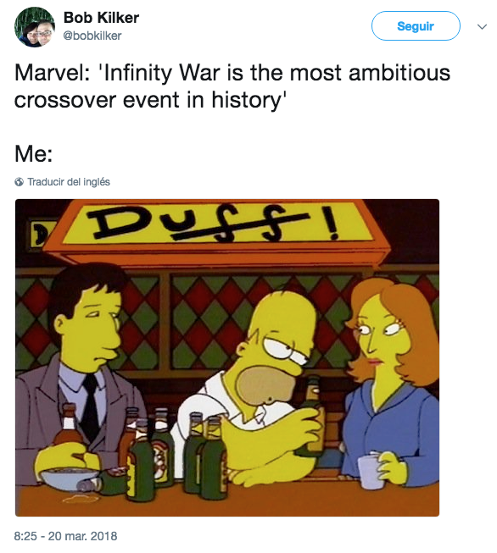The width and height of the screenshot is (497, 553).
Task: Click Traducir del inglés link
Action: click(x=69, y=182)
